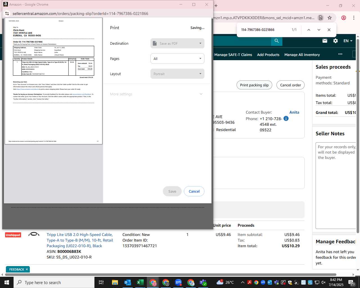Open a new tab with the plus icon
The height and width of the screenshot is (288, 360).
click(x=216, y=6)
